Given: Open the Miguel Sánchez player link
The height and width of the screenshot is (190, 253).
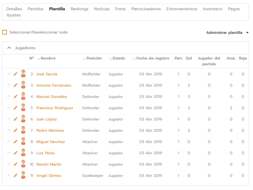Looking at the screenshot, I should pos(50,142).
